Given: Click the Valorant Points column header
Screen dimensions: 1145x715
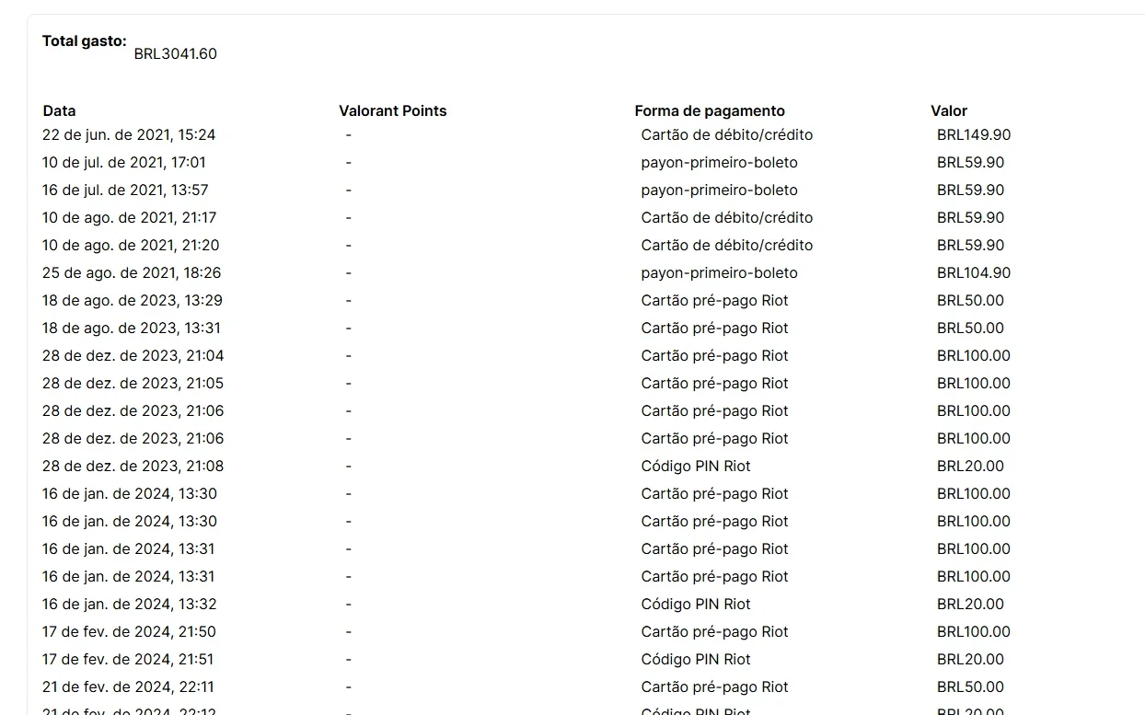Looking at the screenshot, I should pos(392,110).
